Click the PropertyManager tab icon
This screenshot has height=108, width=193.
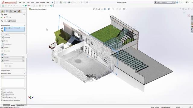click(7, 11)
